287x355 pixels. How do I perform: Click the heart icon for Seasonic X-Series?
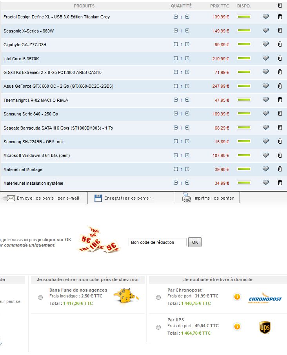[266, 31]
